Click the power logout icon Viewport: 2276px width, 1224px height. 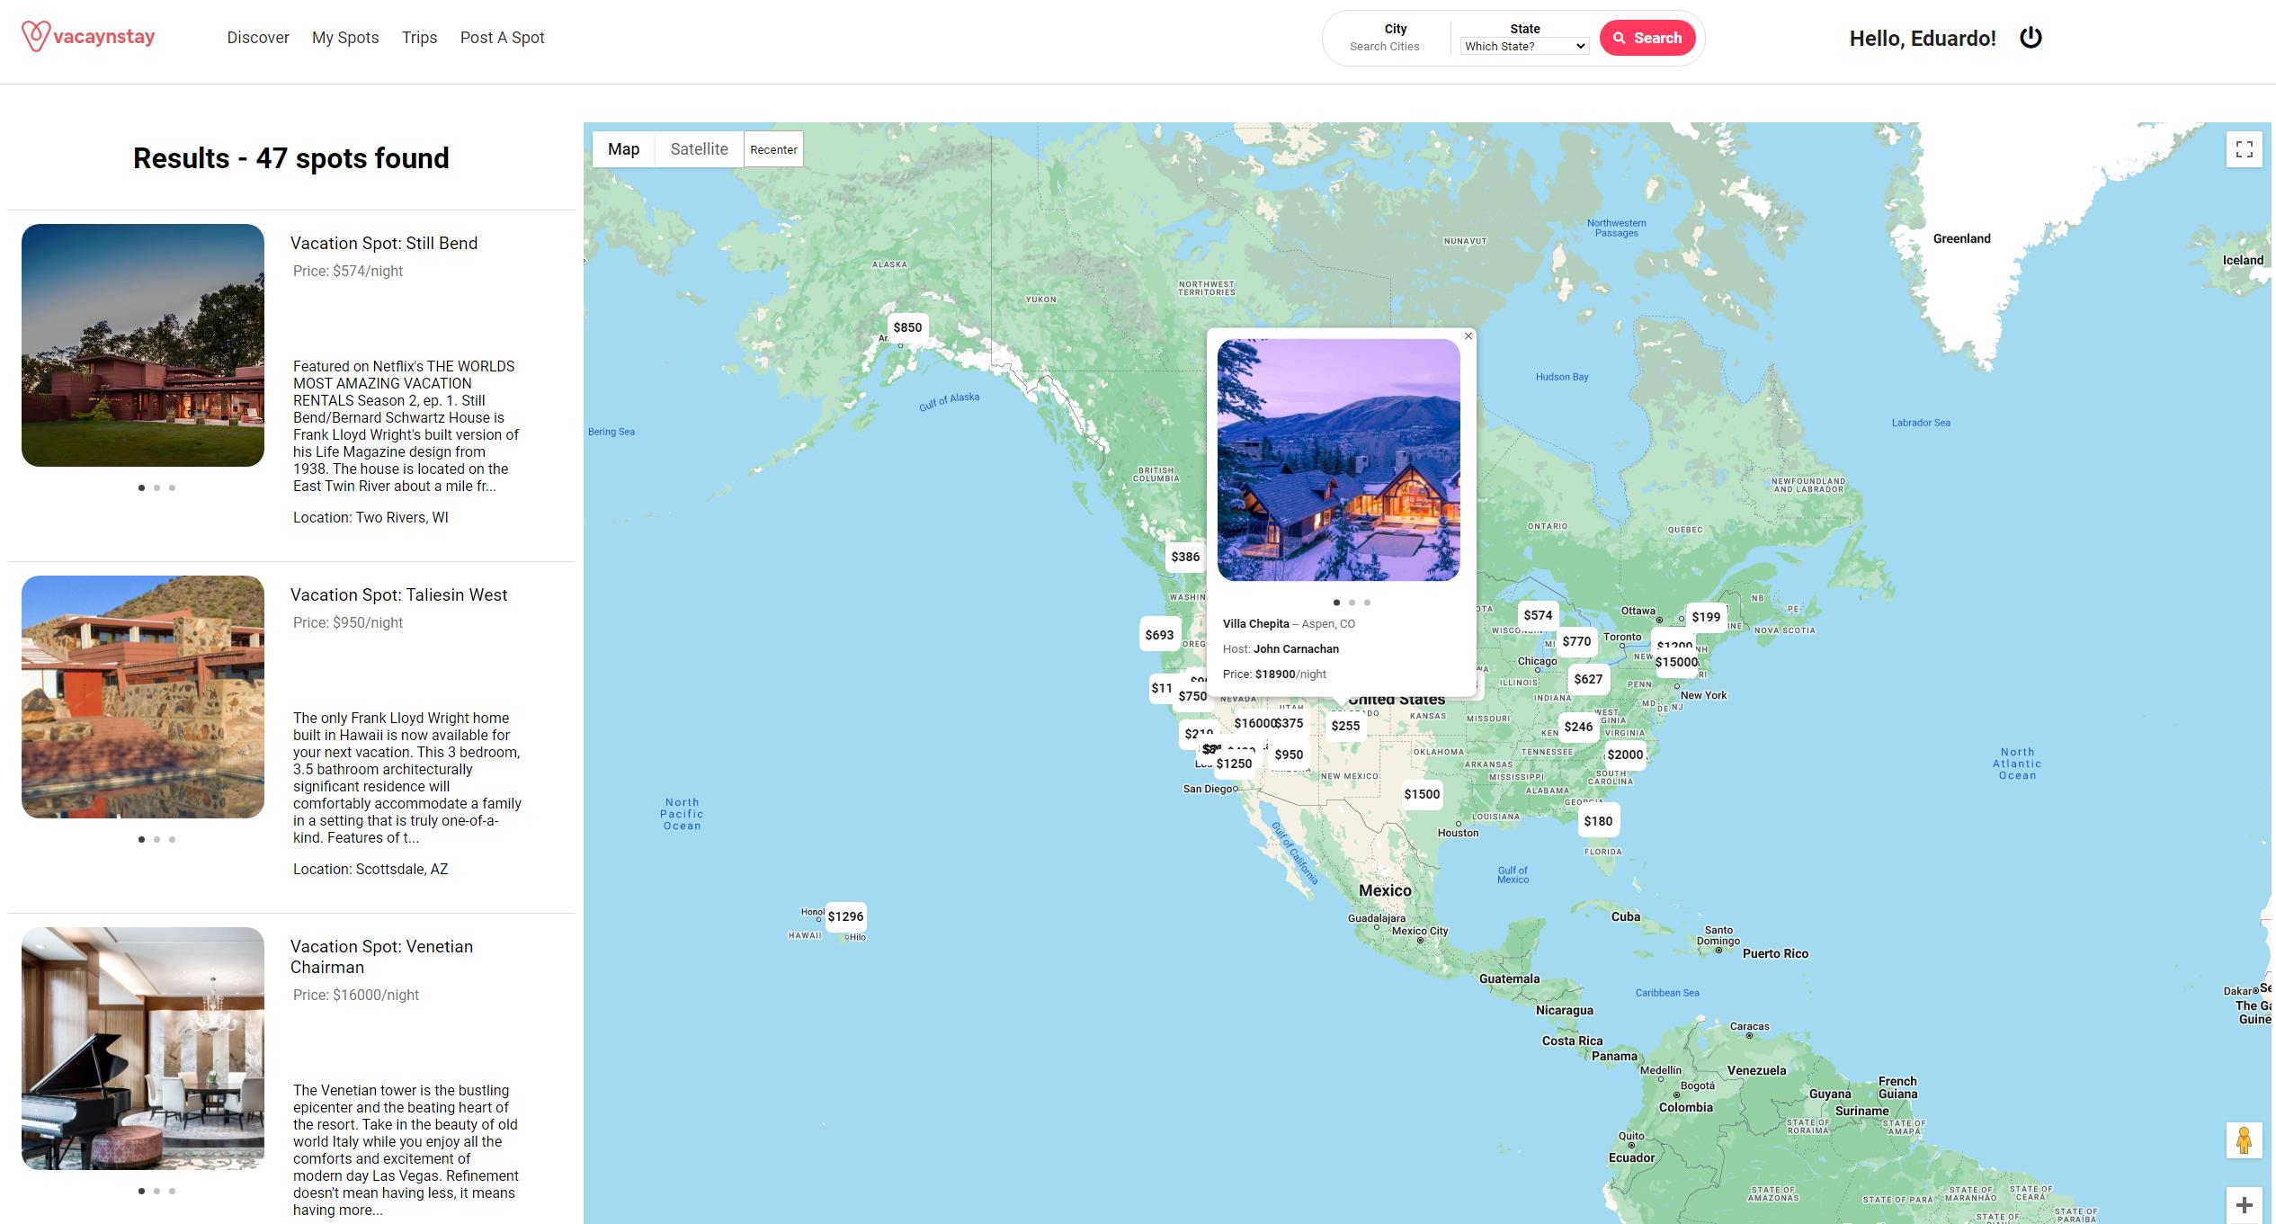(x=2031, y=38)
